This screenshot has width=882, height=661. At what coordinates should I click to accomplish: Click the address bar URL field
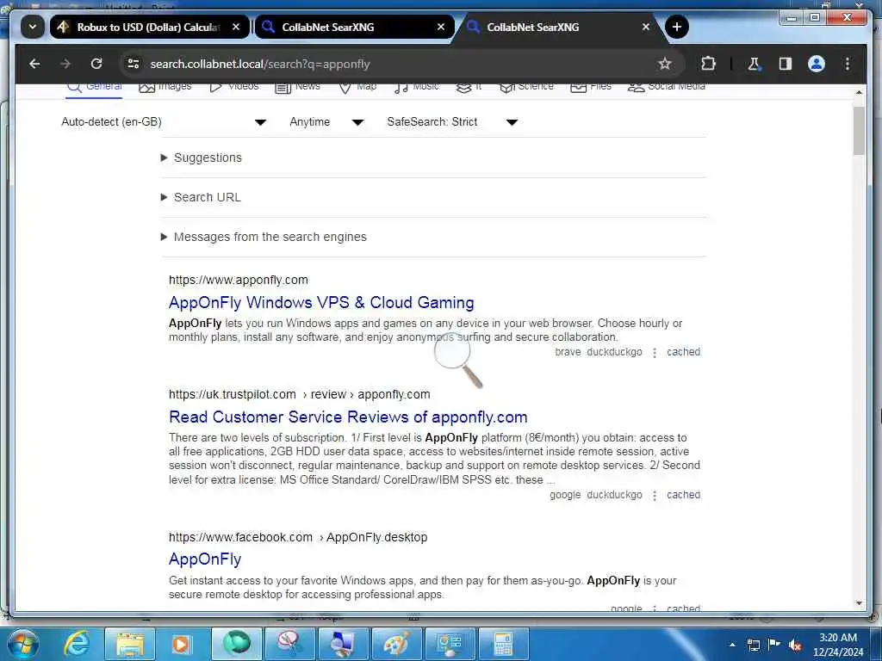click(394, 64)
